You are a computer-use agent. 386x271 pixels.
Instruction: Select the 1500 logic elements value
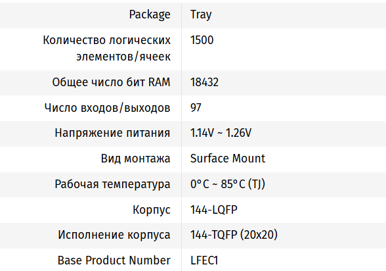[202, 40]
